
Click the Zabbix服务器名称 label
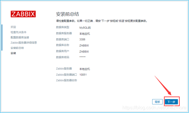67,80
